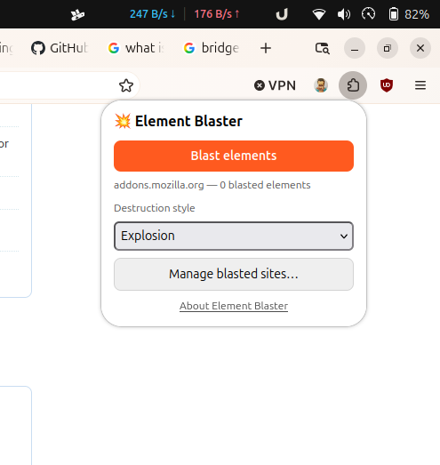The height and width of the screenshot is (465, 440).
Task: Click the extensions puzzle-piece icon
Action: [353, 85]
